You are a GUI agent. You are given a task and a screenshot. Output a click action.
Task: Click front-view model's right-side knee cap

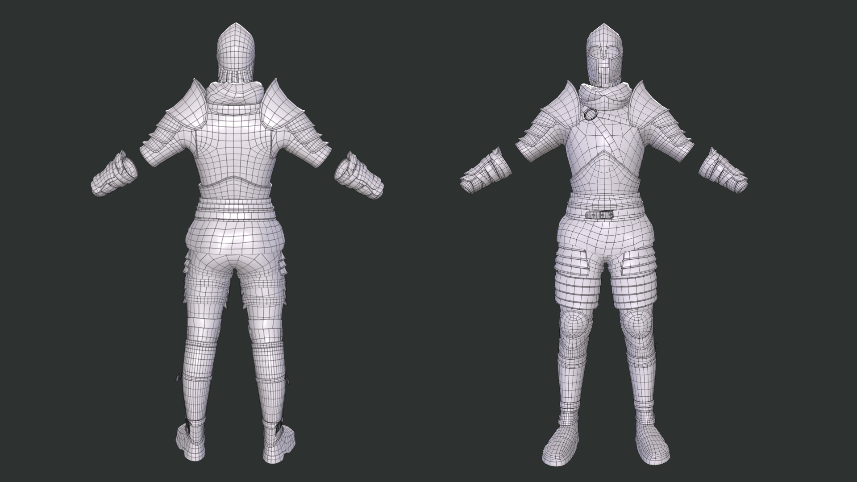[638, 324]
